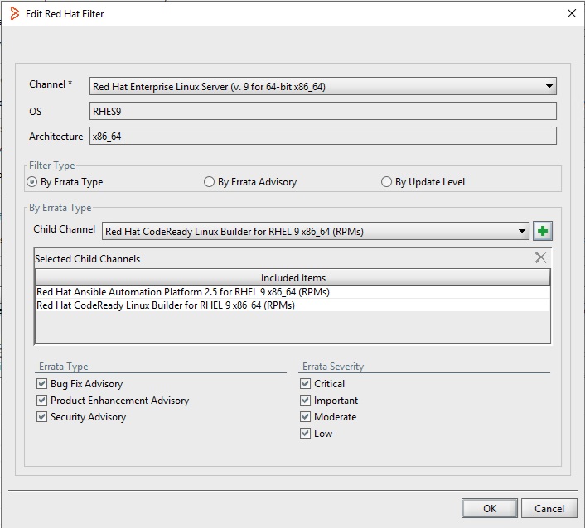Click the green plus add child channel icon
The width and height of the screenshot is (585, 528).
(x=543, y=231)
